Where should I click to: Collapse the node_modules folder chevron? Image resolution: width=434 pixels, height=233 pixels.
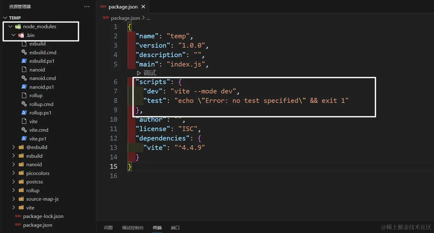coord(10,27)
